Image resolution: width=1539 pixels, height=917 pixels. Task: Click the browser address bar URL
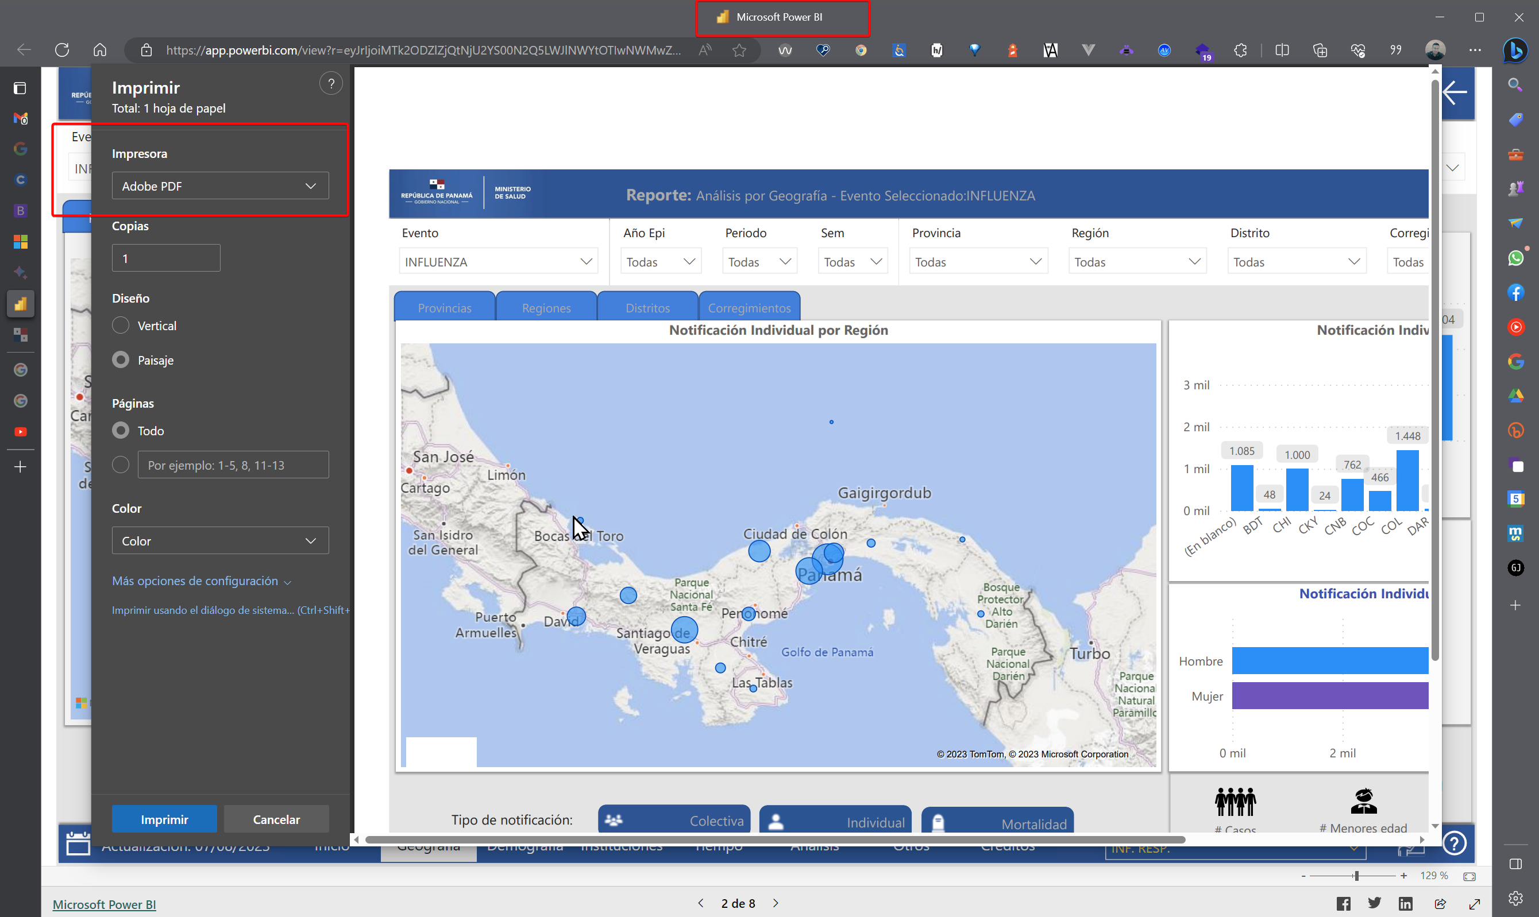(x=423, y=50)
